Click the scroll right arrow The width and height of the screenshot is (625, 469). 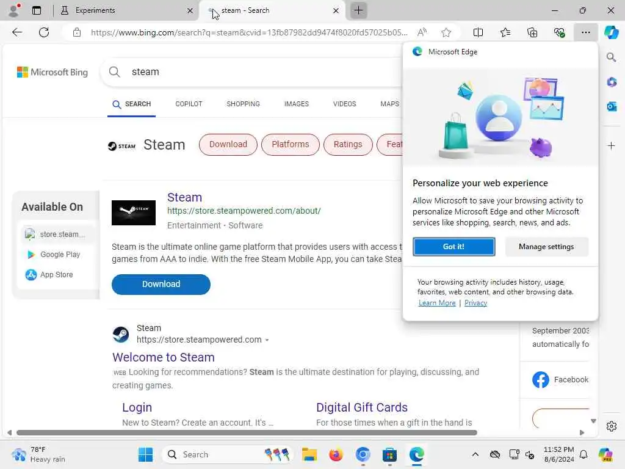pos(582,433)
